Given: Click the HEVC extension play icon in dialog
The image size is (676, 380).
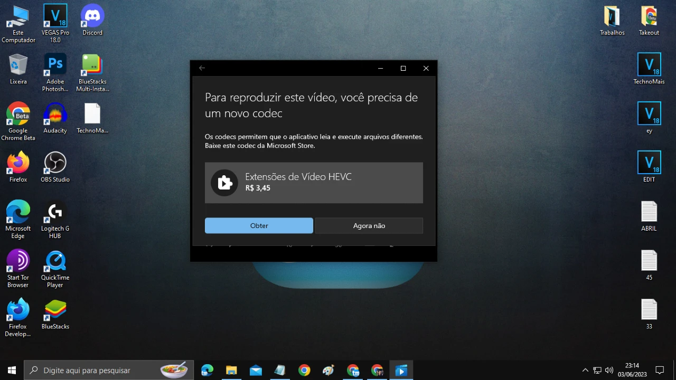Looking at the screenshot, I should coord(224,183).
